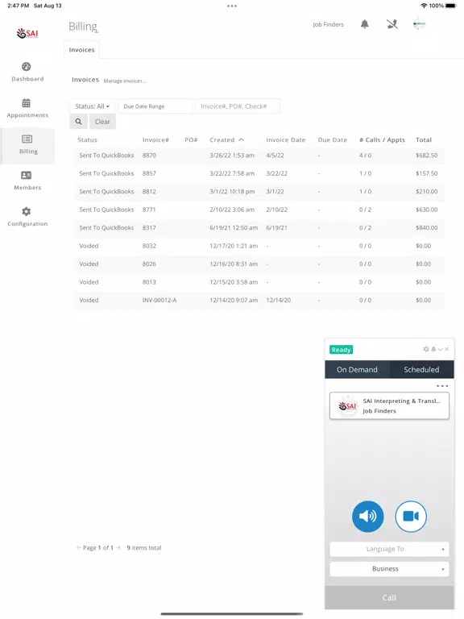This screenshot has height=619, width=464.
Task: Open the Status: All filter dropdown
Action: 93,106
